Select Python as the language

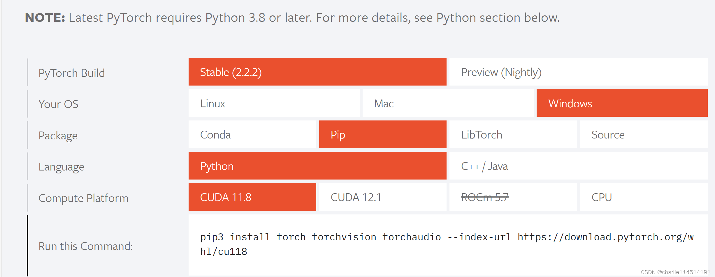click(x=217, y=166)
